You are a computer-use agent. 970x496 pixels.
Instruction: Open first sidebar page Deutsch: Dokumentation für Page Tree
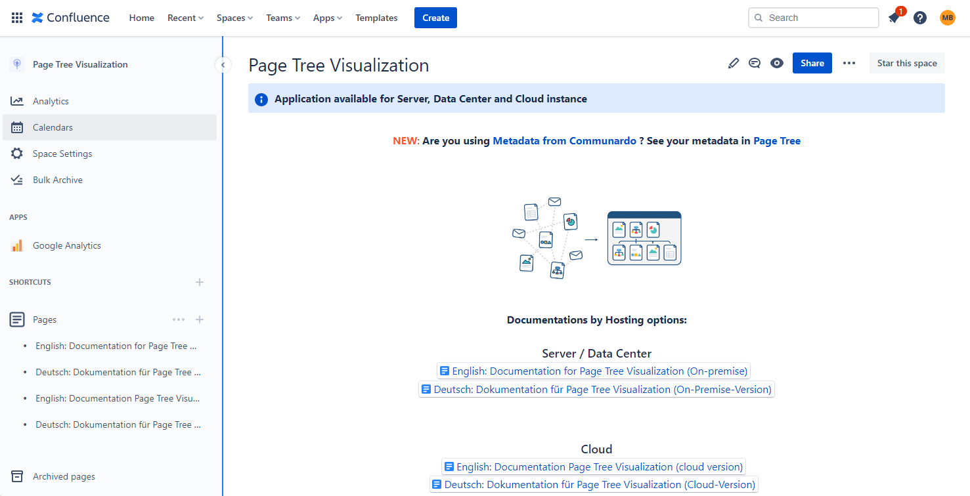[x=118, y=372]
